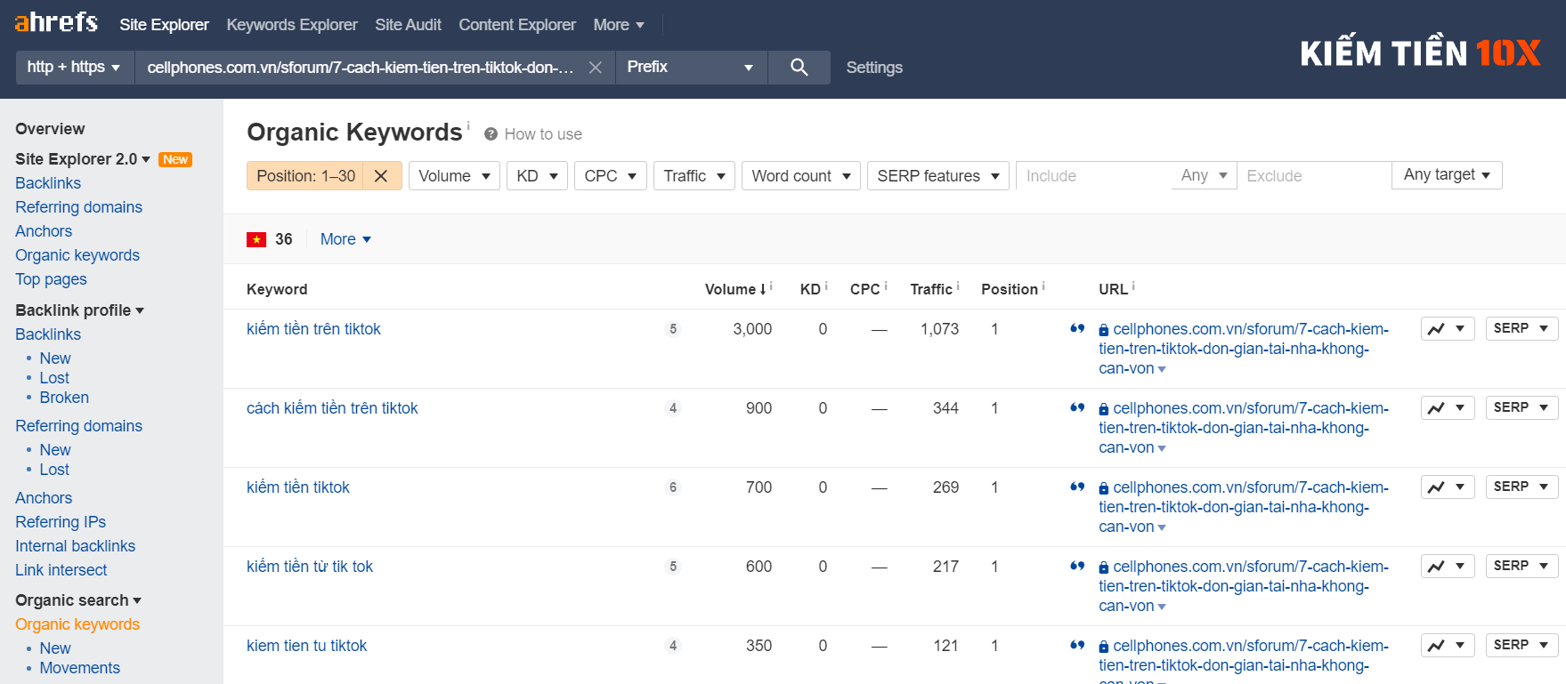Open the More menu in top navigation
Screen dimensions: 1566x684
(x=619, y=25)
